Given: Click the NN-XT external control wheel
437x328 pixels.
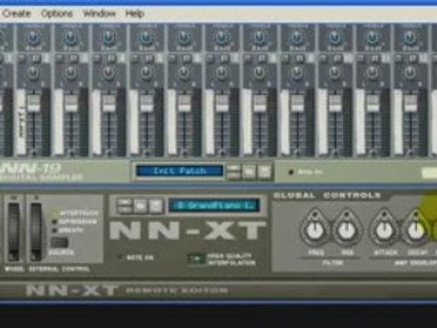Looking at the screenshot, I should click(x=36, y=231).
